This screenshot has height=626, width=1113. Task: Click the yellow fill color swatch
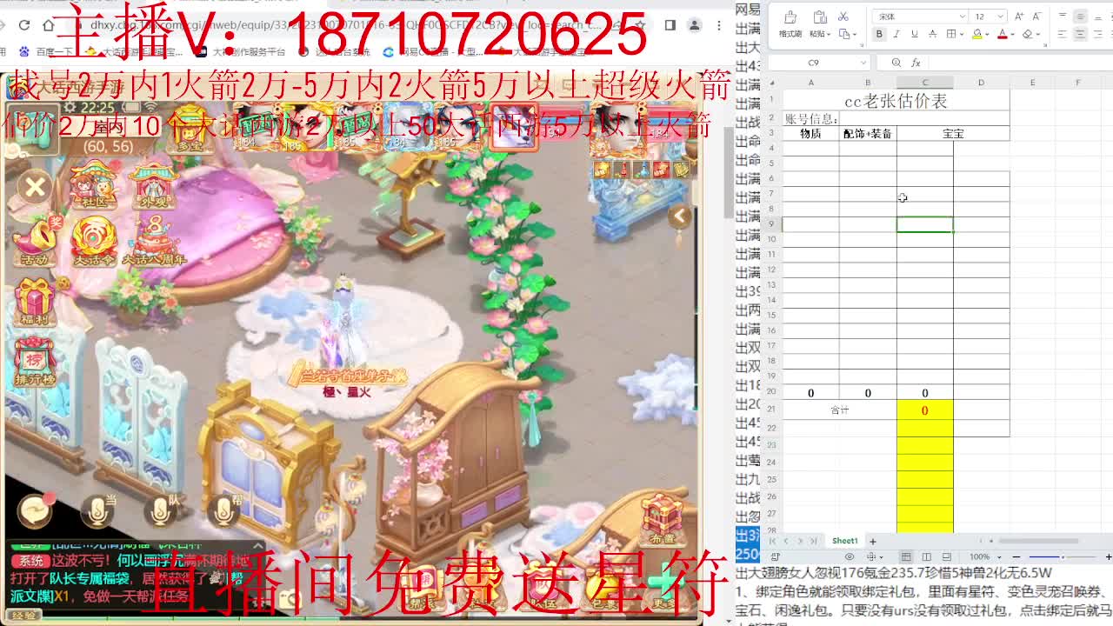pos(977,34)
